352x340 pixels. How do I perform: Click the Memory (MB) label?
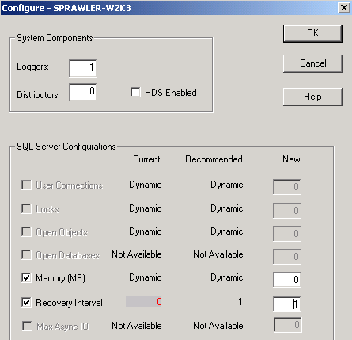[61, 278]
